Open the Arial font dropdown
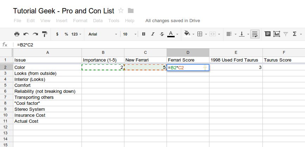The image size is (305, 147). [103, 34]
